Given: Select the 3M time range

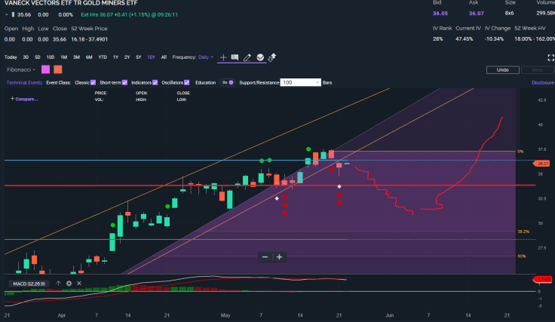Looking at the screenshot, I should coord(76,57).
